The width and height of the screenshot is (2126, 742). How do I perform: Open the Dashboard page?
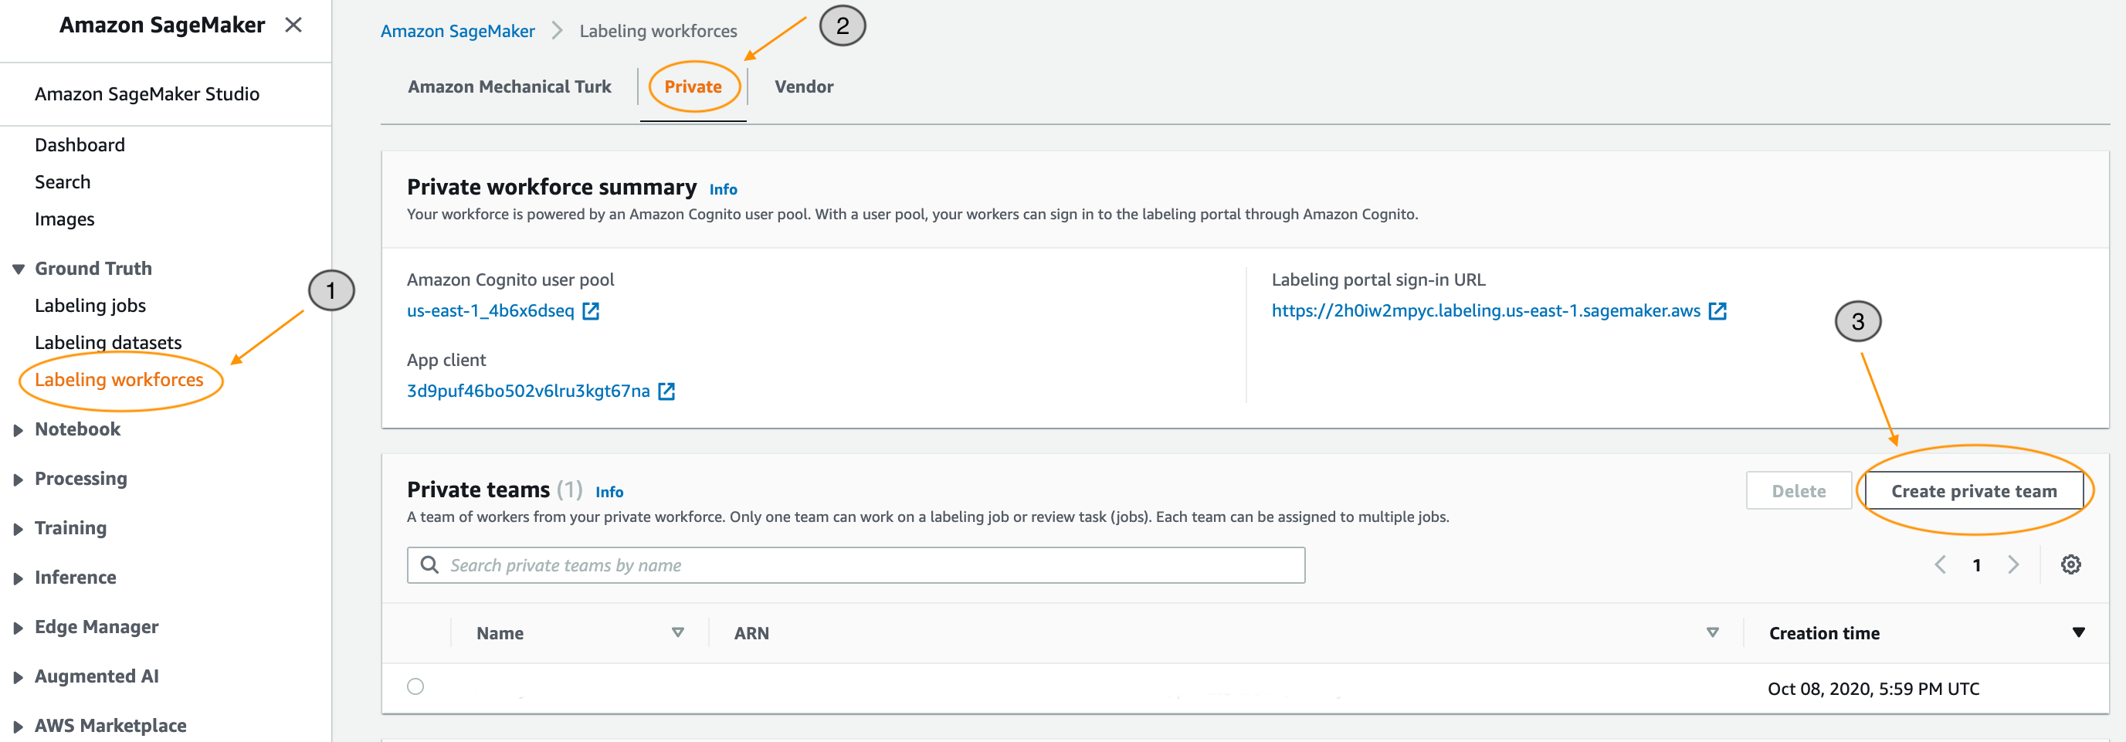point(80,145)
